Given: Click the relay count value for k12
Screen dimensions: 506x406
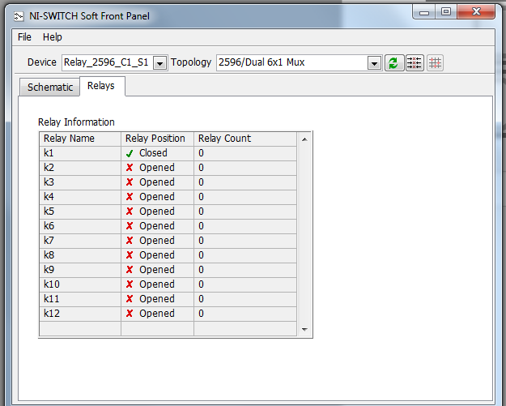Looking at the screenshot, I should tap(201, 314).
